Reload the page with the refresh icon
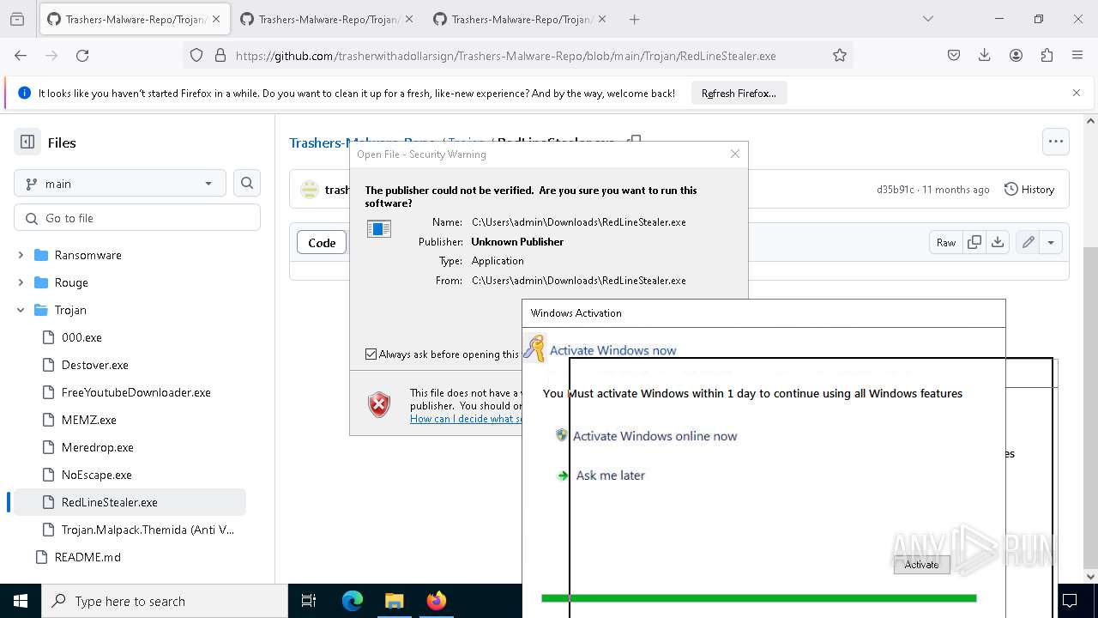Image resolution: width=1098 pixels, height=618 pixels. pyautogui.click(x=82, y=55)
